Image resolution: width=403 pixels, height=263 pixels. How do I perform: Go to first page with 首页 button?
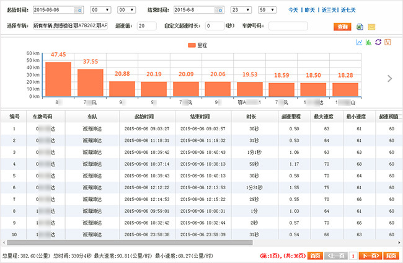pyautogui.click(x=315, y=256)
